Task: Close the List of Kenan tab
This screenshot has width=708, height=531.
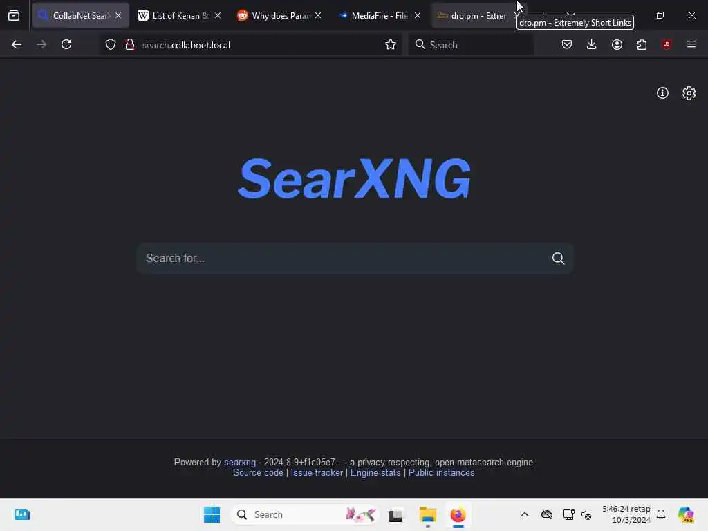Action: (x=218, y=16)
